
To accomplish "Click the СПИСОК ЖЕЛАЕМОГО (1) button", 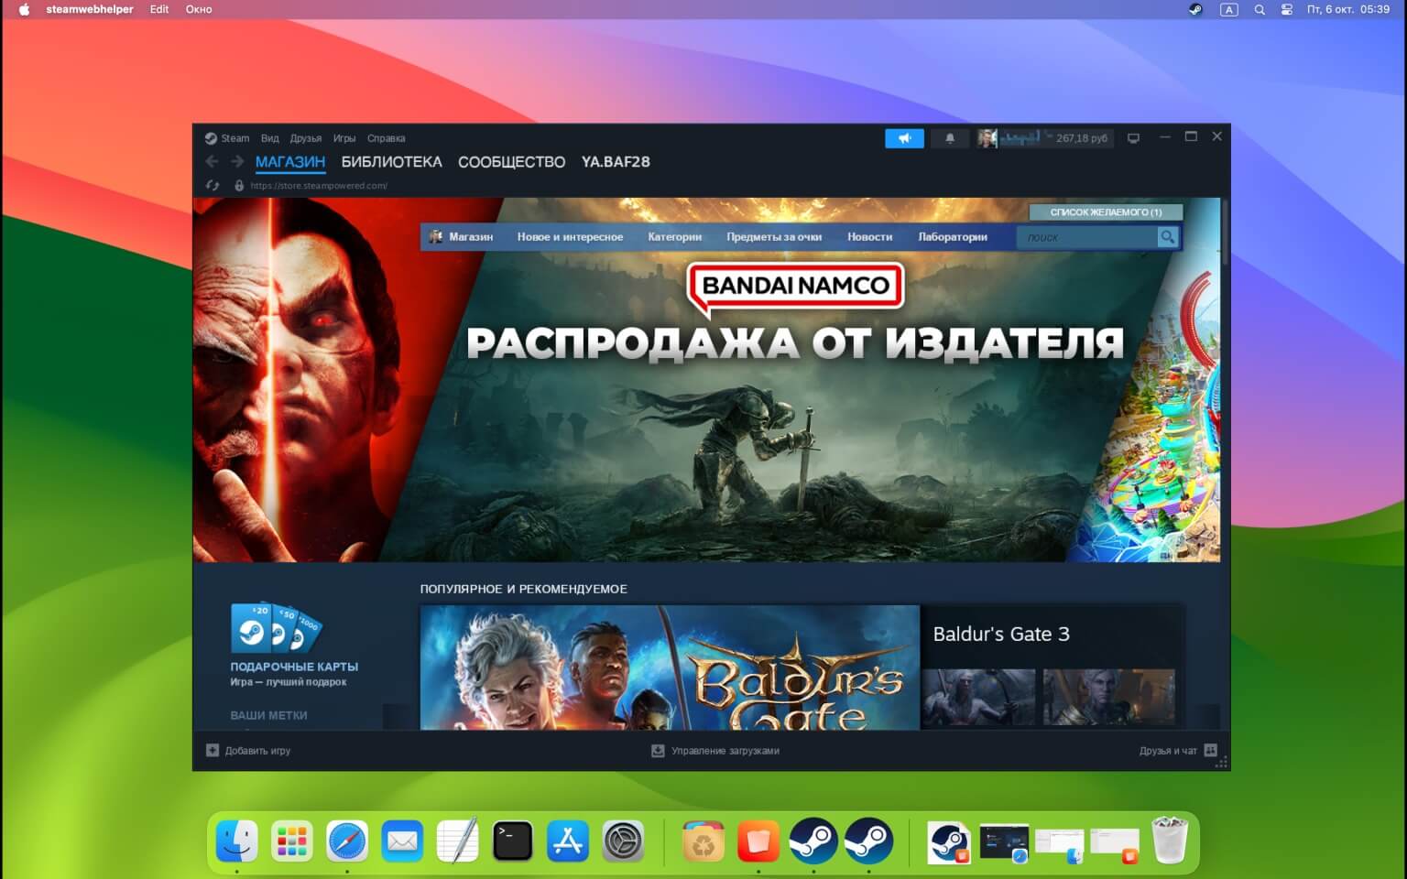I will click(1105, 212).
